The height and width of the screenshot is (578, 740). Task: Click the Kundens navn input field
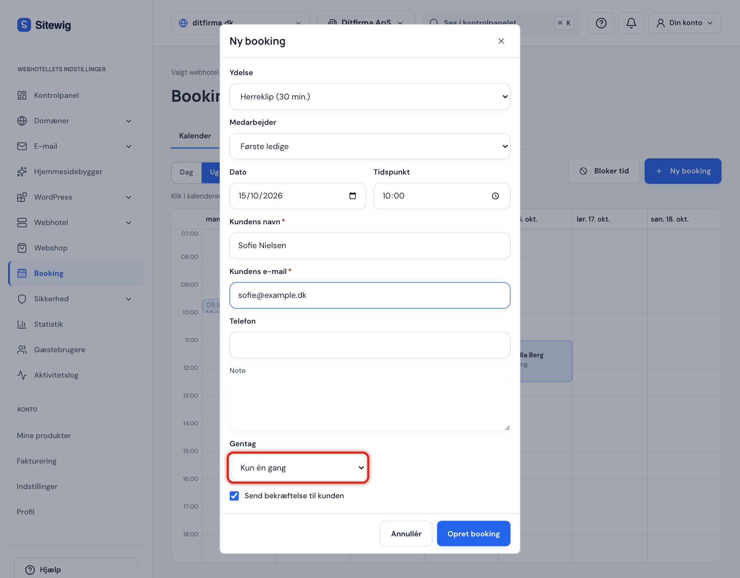pyautogui.click(x=370, y=245)
